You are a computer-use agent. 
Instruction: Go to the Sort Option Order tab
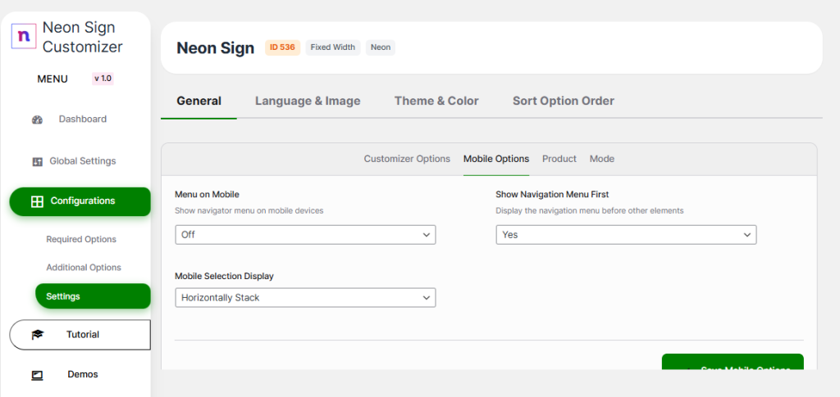tap(564, 101)
